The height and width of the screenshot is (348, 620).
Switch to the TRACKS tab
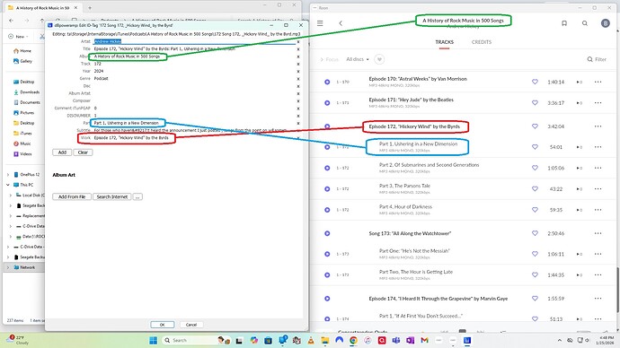pyautogui.click(x=445, y=42)
